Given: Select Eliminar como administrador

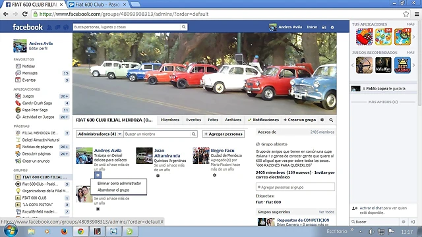Looking at the screenshot, I should click(x=119, y=183).
